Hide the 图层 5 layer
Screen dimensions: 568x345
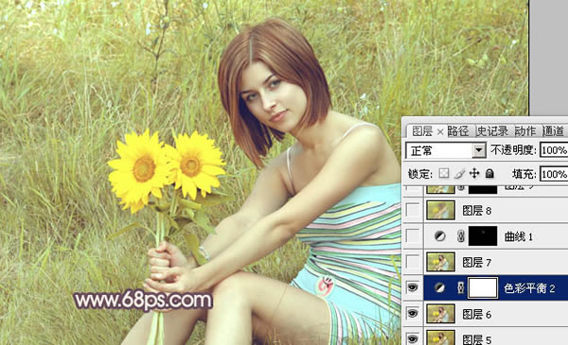point(413,338)
